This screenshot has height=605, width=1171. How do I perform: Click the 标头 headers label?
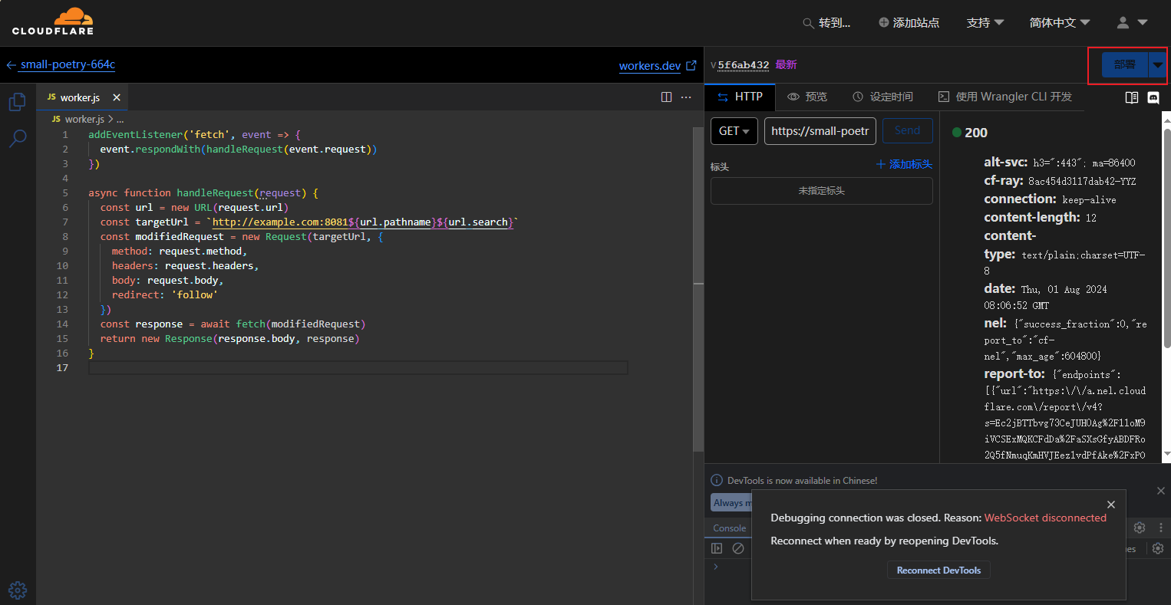click(x=720, y=166)
